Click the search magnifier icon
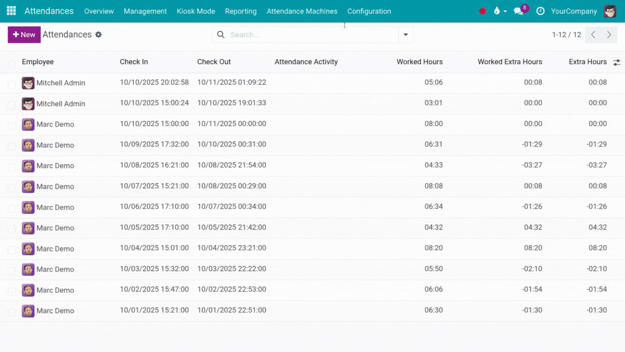The width and height of the screenshot is (625, 352). coord(221,34)
